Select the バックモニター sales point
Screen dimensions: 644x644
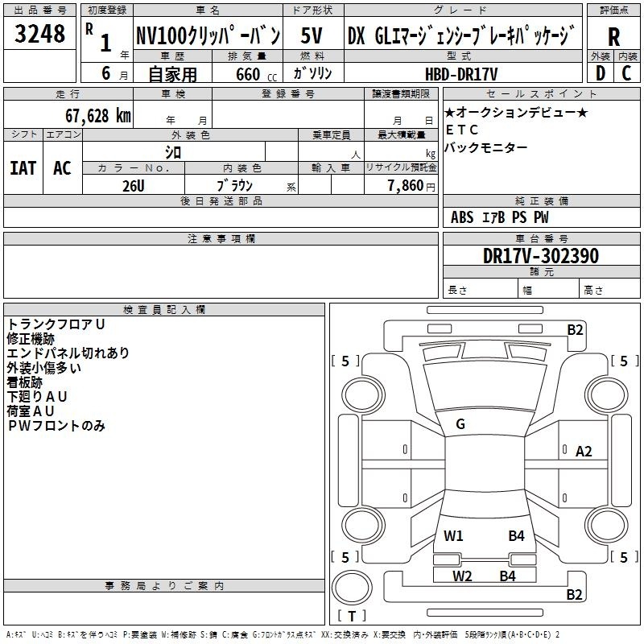point(486,147)
